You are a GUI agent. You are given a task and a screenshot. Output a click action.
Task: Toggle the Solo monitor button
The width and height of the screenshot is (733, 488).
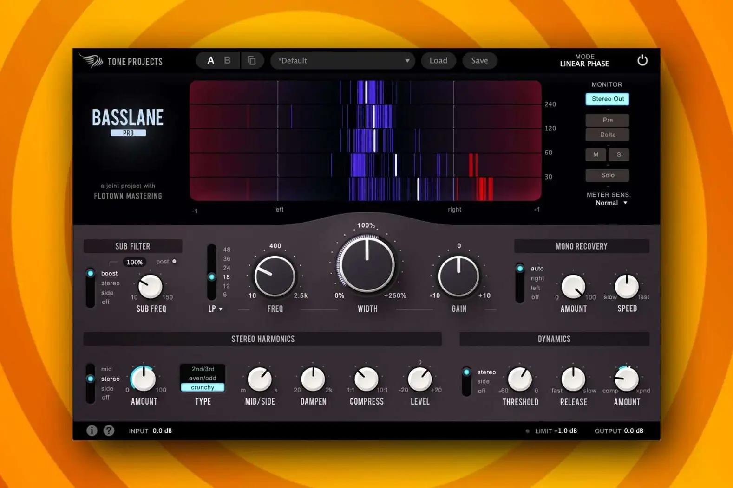608,175
